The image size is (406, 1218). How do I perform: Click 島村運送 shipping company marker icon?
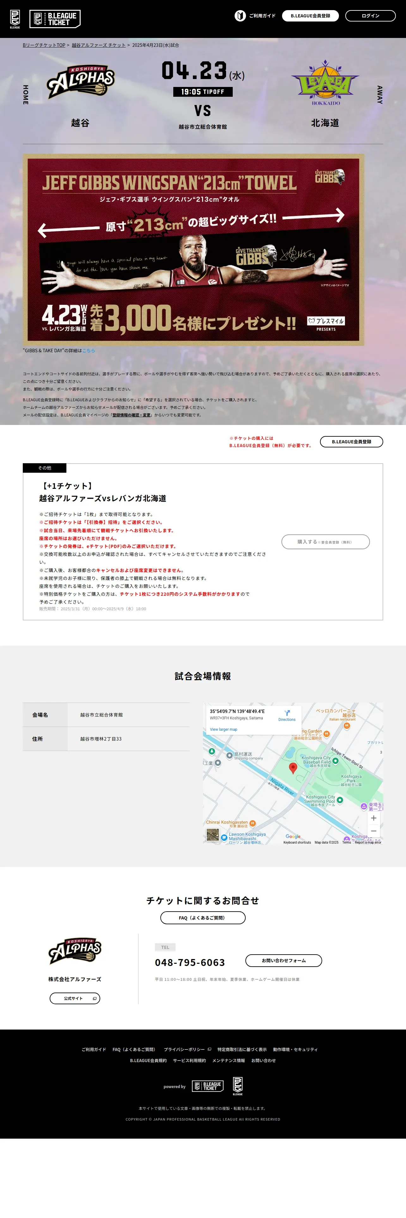pos(229,755)
